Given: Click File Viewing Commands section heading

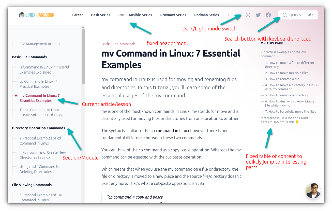Looking at the screenshot, I should (32, 185).
